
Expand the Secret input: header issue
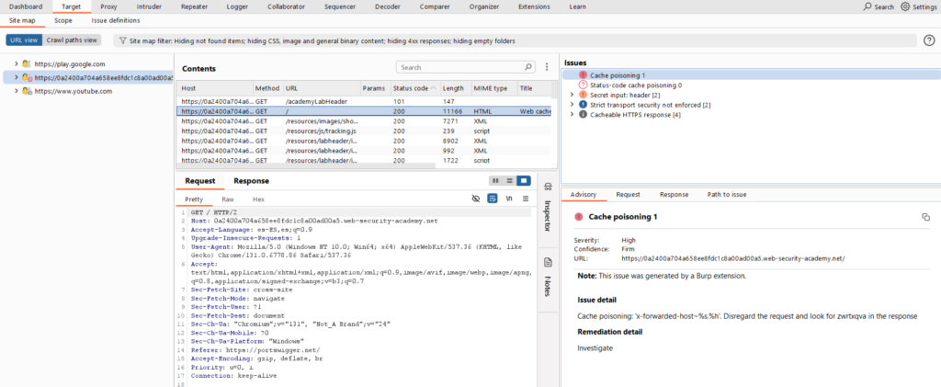[x=572, y=95]
